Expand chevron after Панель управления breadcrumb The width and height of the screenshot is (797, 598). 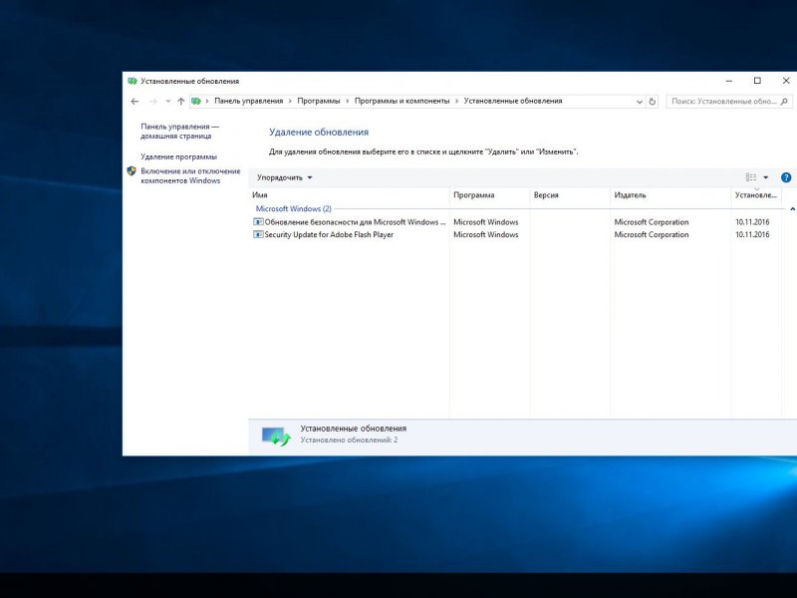[x=290, y=102]
